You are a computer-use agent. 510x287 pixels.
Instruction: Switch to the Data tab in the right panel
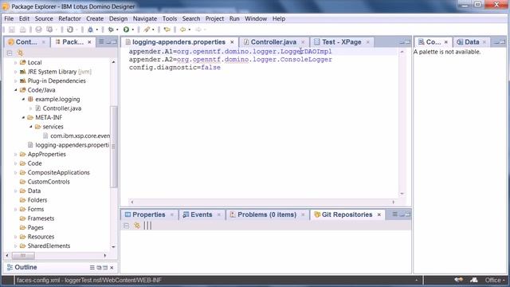click(x=472, y=42)
